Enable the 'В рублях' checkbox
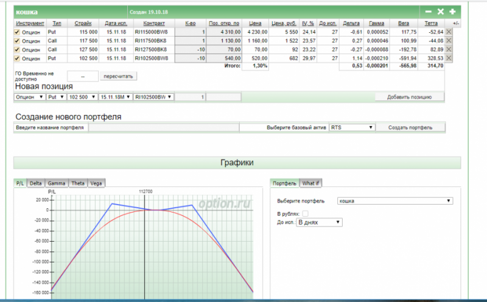 [x=306, y=213]
